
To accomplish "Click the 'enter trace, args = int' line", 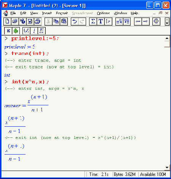I will [x=43, y=60].
